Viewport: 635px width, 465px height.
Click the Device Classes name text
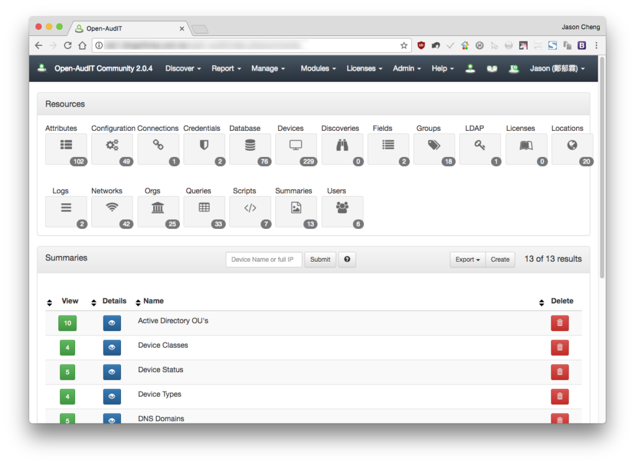[x=163, y=345]
